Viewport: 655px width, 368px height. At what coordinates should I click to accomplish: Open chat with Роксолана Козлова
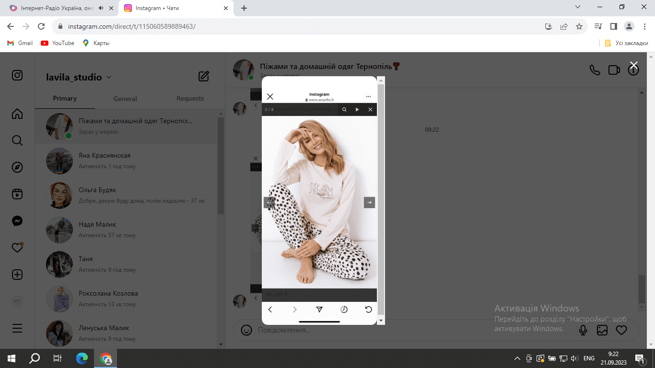pyautogui.click(x=126, y=299)
